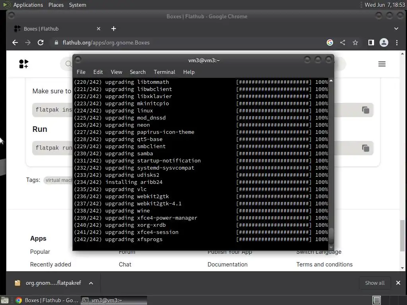Open the System menu
This screenshot has width=407, height=305.
pos(78,5)
